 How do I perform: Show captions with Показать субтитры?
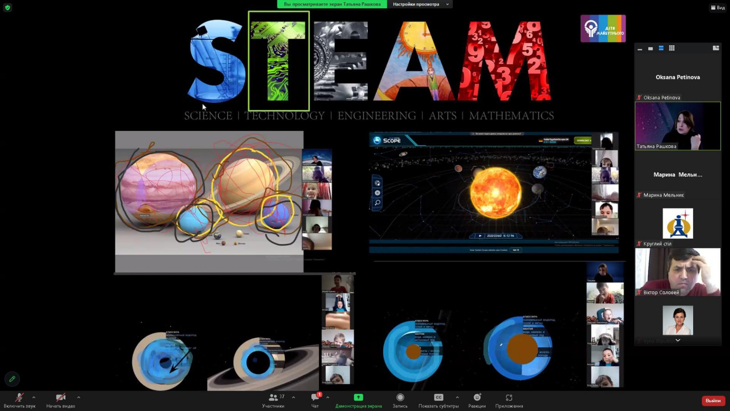pyautogui.click(x=438, y=400)
